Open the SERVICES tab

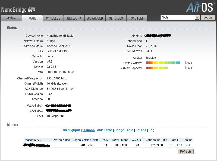pos(116,18)
